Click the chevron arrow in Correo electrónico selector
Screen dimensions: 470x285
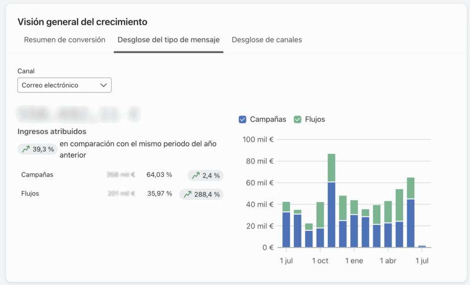point(103,85)
